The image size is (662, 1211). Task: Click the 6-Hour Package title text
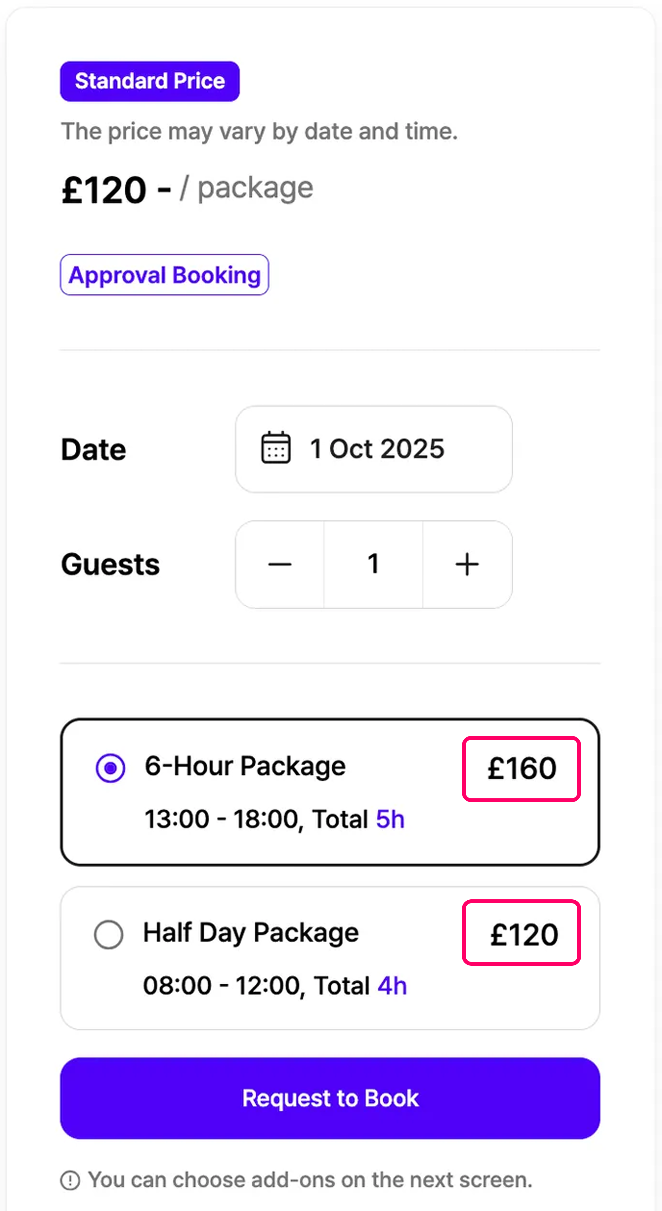tap(245, 766)
